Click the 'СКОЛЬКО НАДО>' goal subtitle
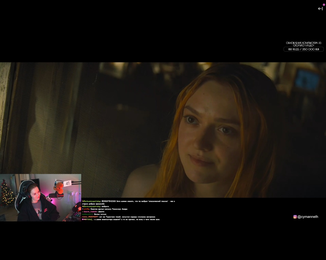Screen dimensions: 326x260 coord(304,45)
